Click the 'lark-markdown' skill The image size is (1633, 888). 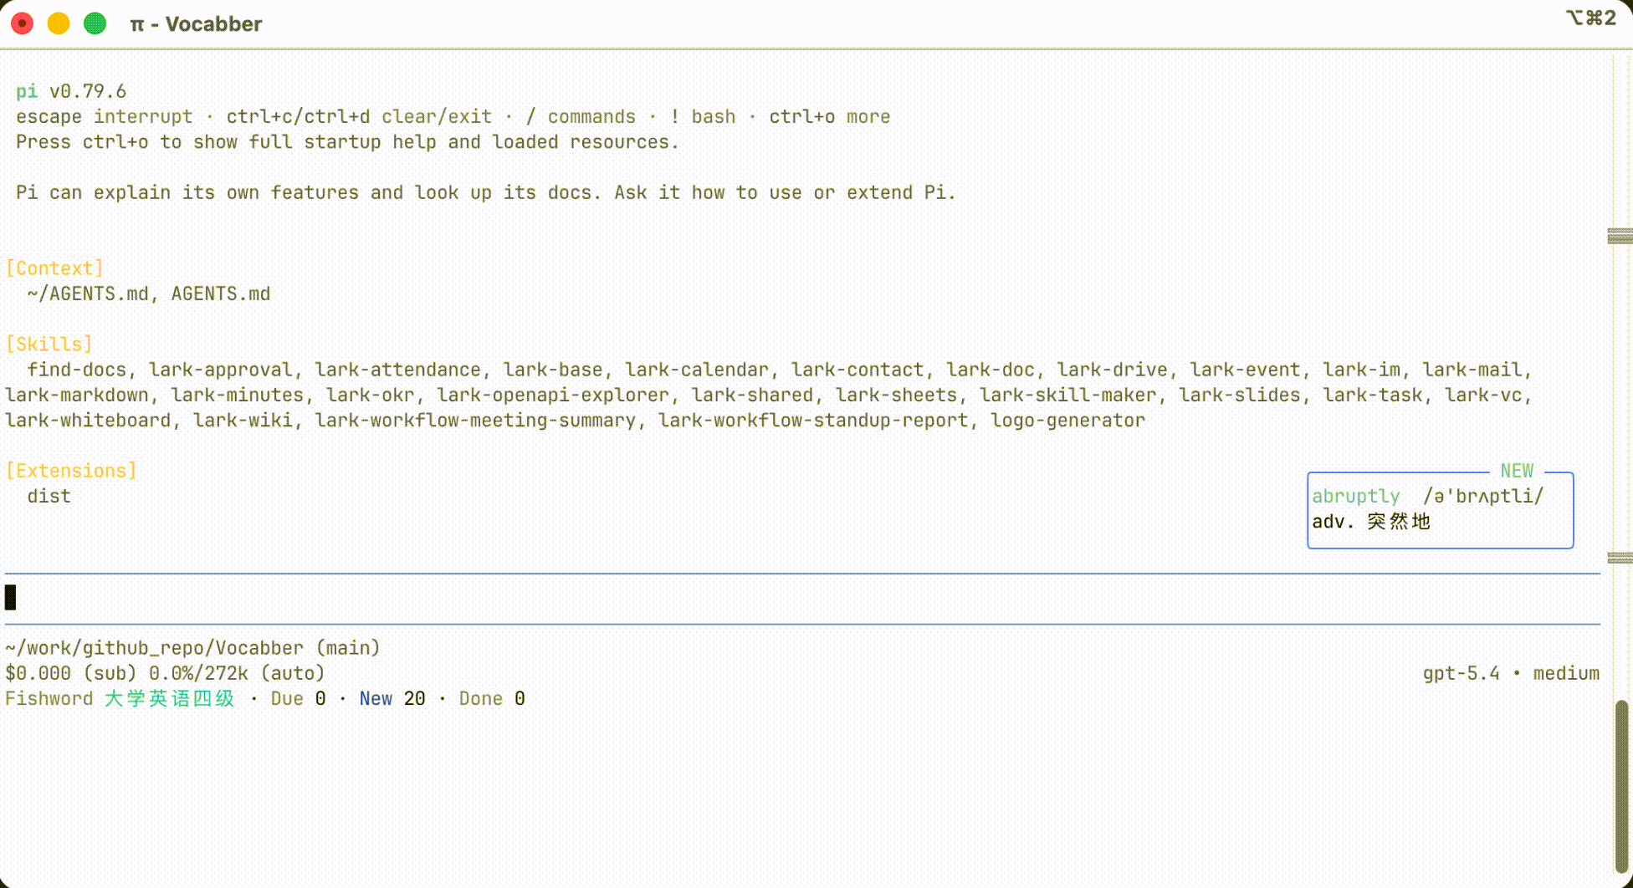(77, 396)
